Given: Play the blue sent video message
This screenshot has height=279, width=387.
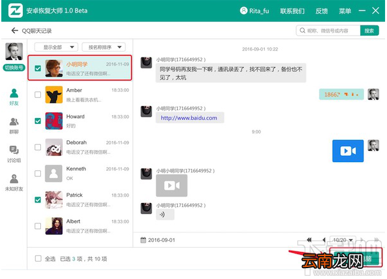Looking at the screenshot, I should coord(348,151).
